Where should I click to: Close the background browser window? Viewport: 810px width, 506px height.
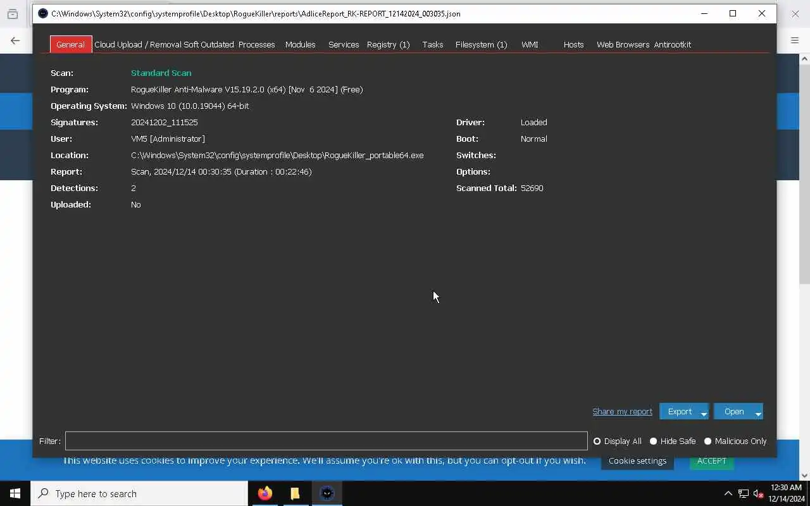[x=795, y=13]
